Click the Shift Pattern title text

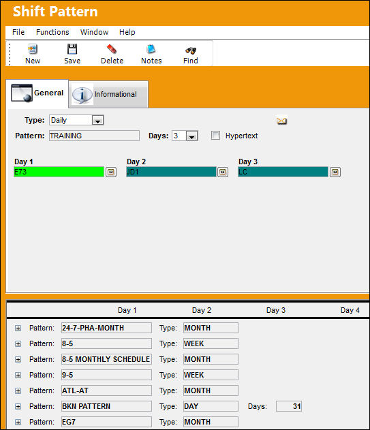click(55, 12)
